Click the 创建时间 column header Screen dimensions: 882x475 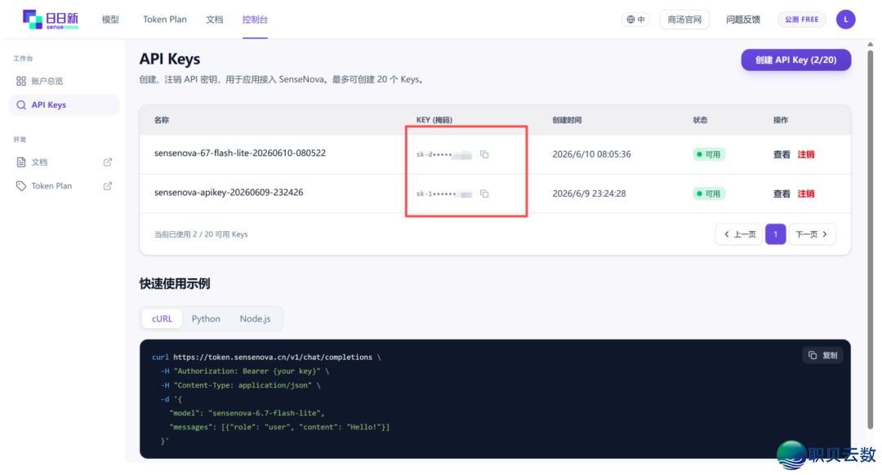tap(567, 120)
